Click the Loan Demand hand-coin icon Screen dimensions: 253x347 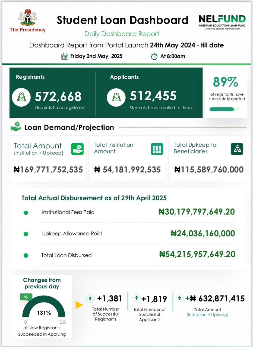point(16,127)
